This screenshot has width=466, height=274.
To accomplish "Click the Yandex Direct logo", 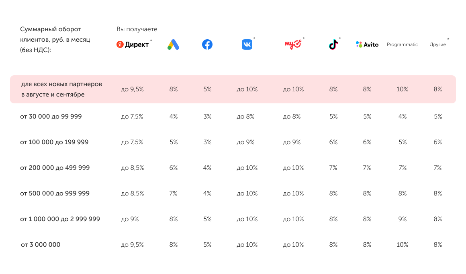I will [x=133, y=44].
